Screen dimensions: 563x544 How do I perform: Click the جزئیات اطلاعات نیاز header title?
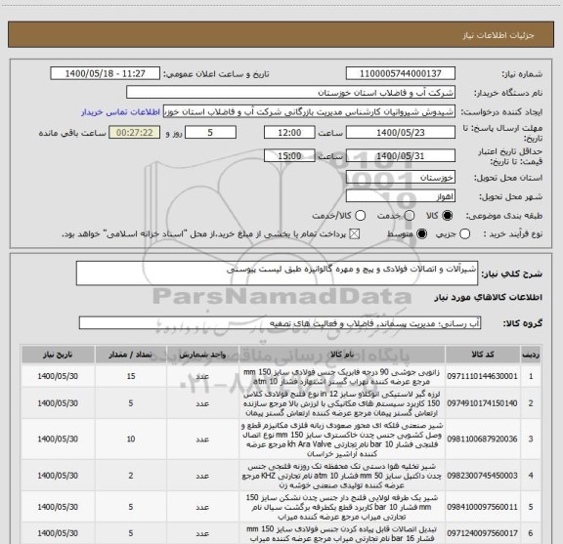click(x=498, y=35)
